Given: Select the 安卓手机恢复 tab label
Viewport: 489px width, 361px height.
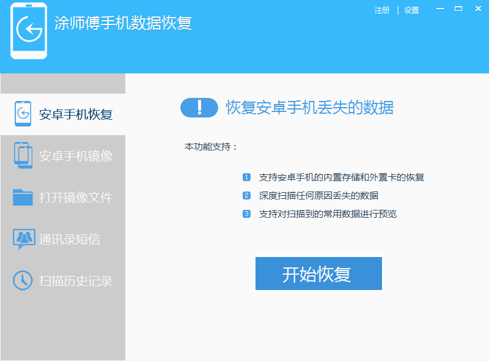Looking at the screenshot, I should click(76, 114).
